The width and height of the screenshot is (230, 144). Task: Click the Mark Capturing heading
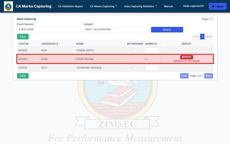point(26,19)
